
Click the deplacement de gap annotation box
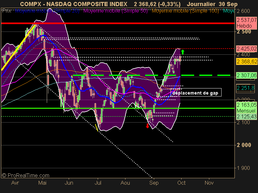tap(196, 92)
